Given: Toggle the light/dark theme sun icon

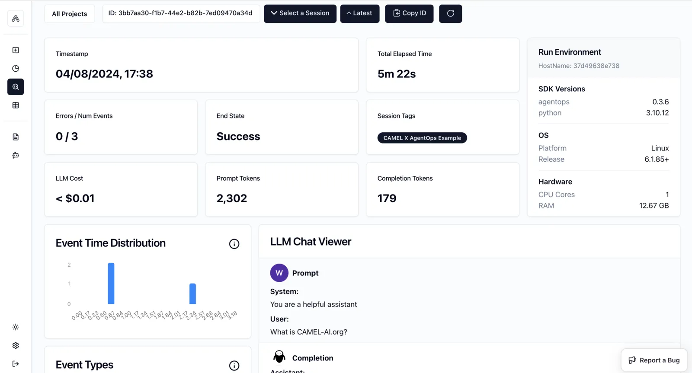Looking at the screenshot, I should tap(16, 327).
